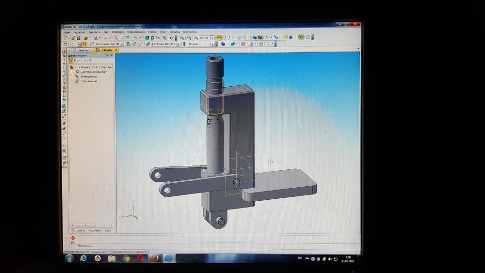
Task: Click the Undo arrow icon
Action: coord(134,38)
